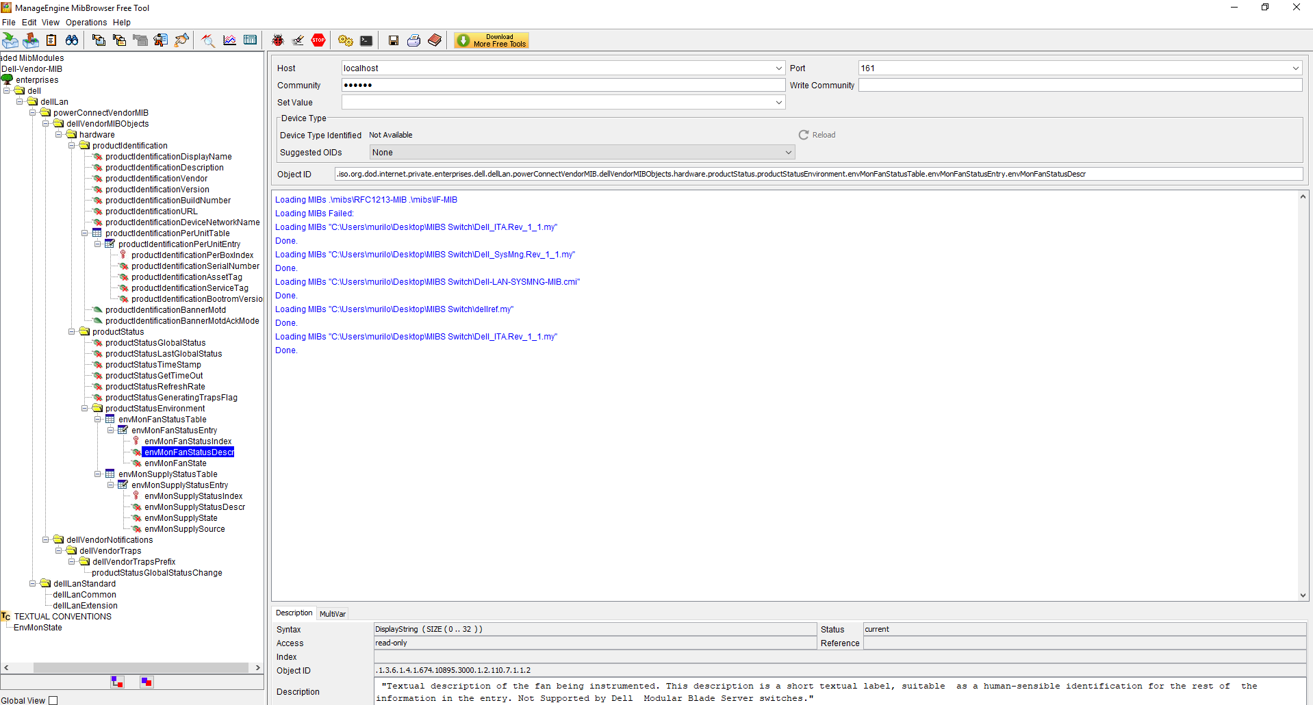Collapse the productStatus folder
The height and width of the screenshot is (705, 1313).
click(72, 331)
